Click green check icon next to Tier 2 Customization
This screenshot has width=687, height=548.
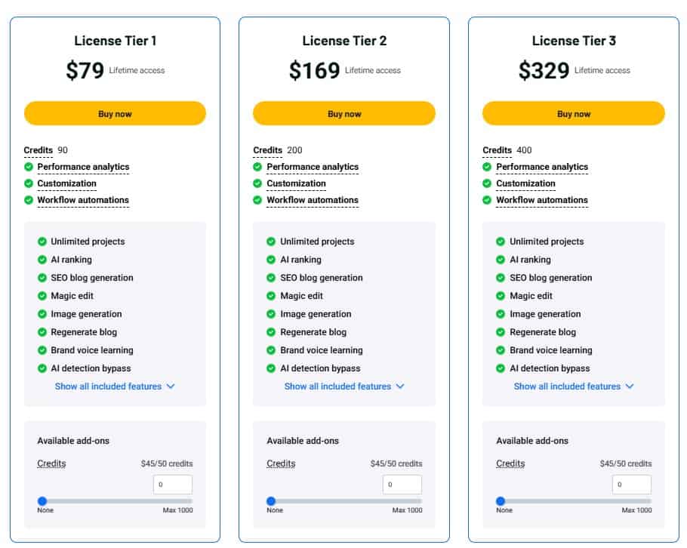click(258, 183)
